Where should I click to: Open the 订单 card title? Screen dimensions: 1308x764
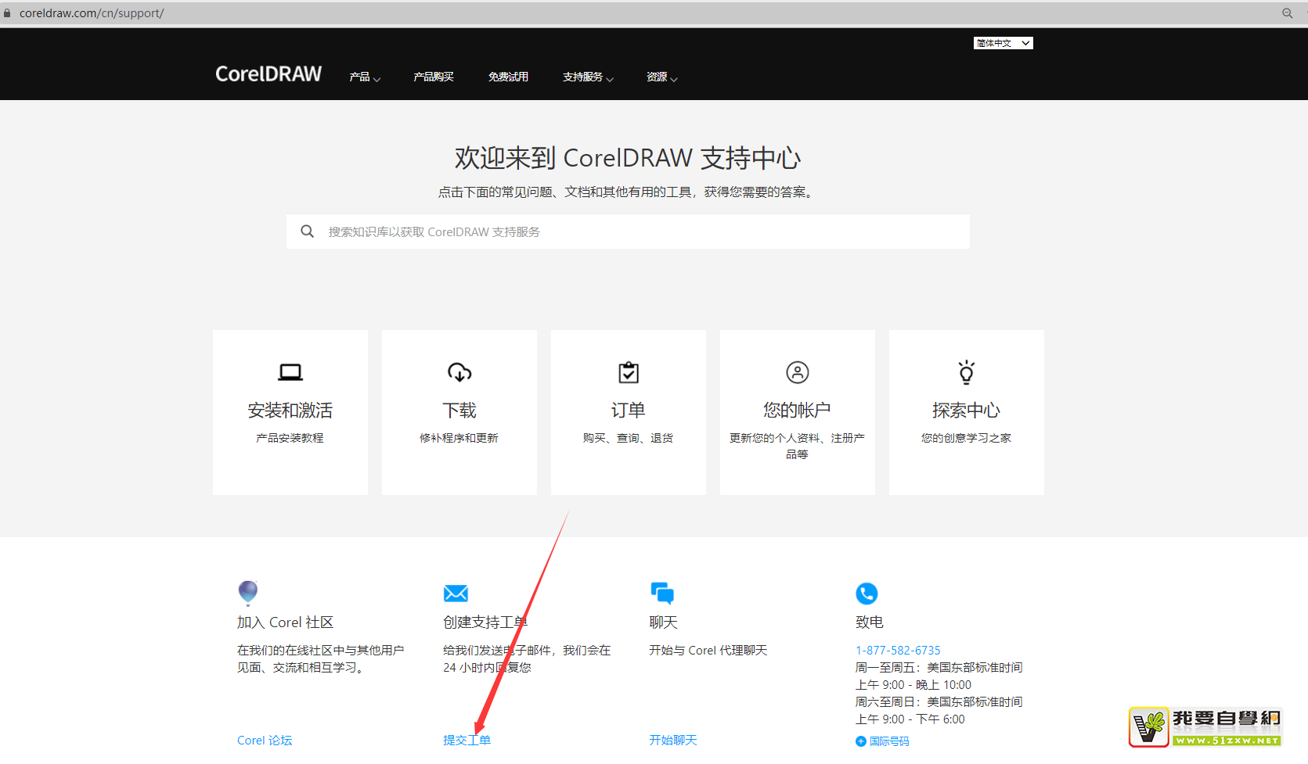click(x=629, y=411)
